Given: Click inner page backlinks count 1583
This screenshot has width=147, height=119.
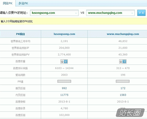Looking at the screenshot, I should click(123, 95).
